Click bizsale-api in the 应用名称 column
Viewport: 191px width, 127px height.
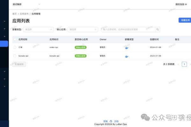23,56
